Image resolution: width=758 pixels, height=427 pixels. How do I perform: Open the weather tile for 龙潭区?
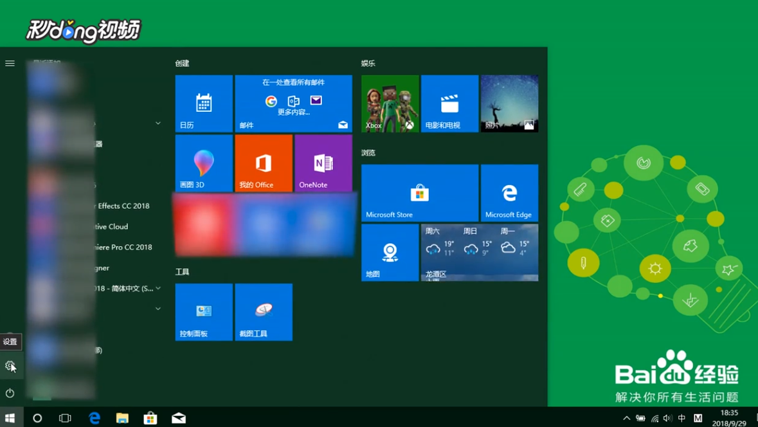[480, 253]
